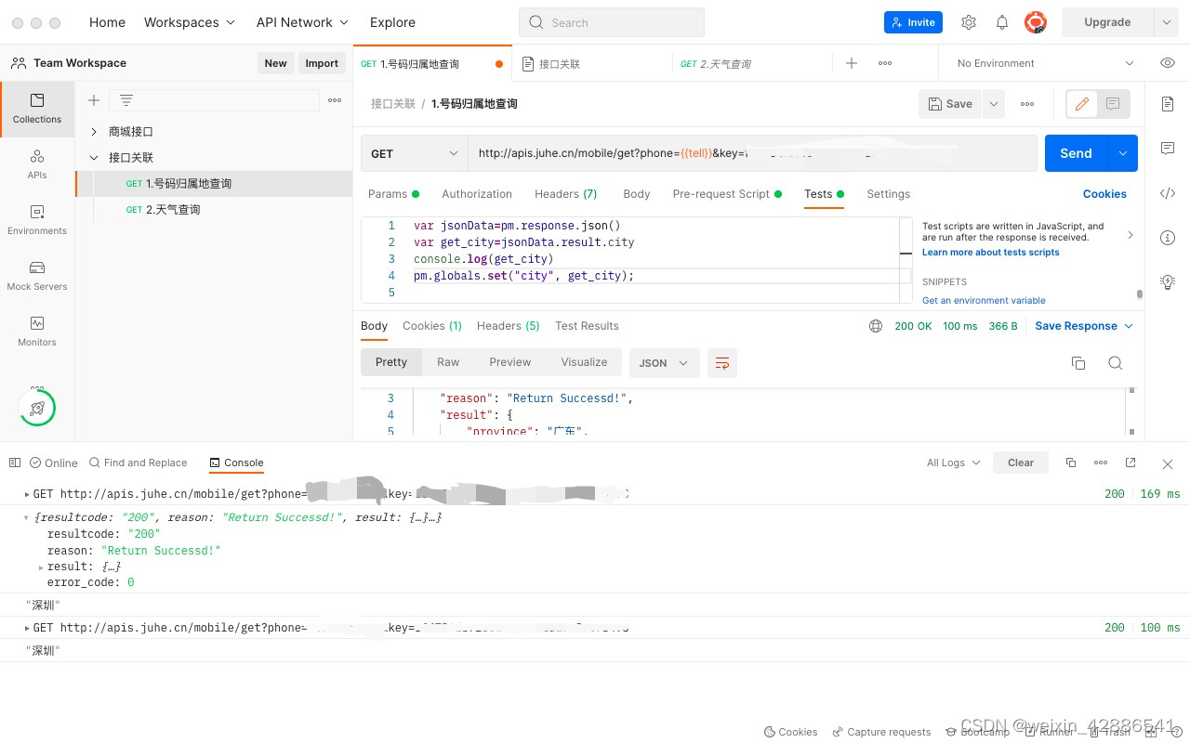This screenshot has height=743, width=1190.
Task: Open the Test Results response tab
Action: (587, 326)
